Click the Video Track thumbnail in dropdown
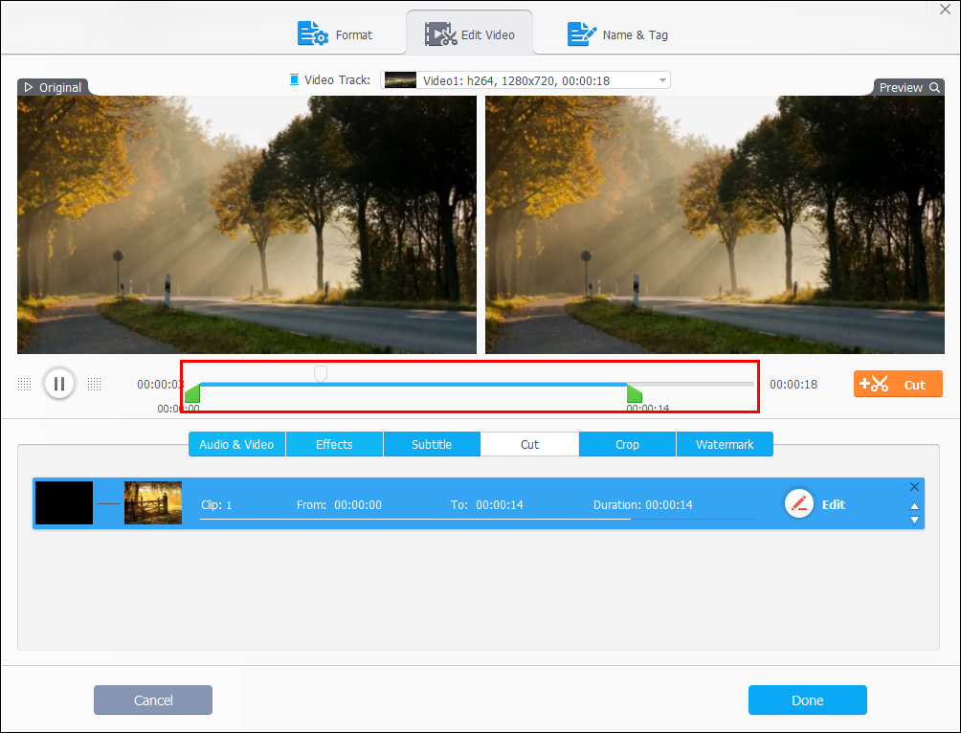The width and height of the screenshot is (961, 733). pos(400,80)
